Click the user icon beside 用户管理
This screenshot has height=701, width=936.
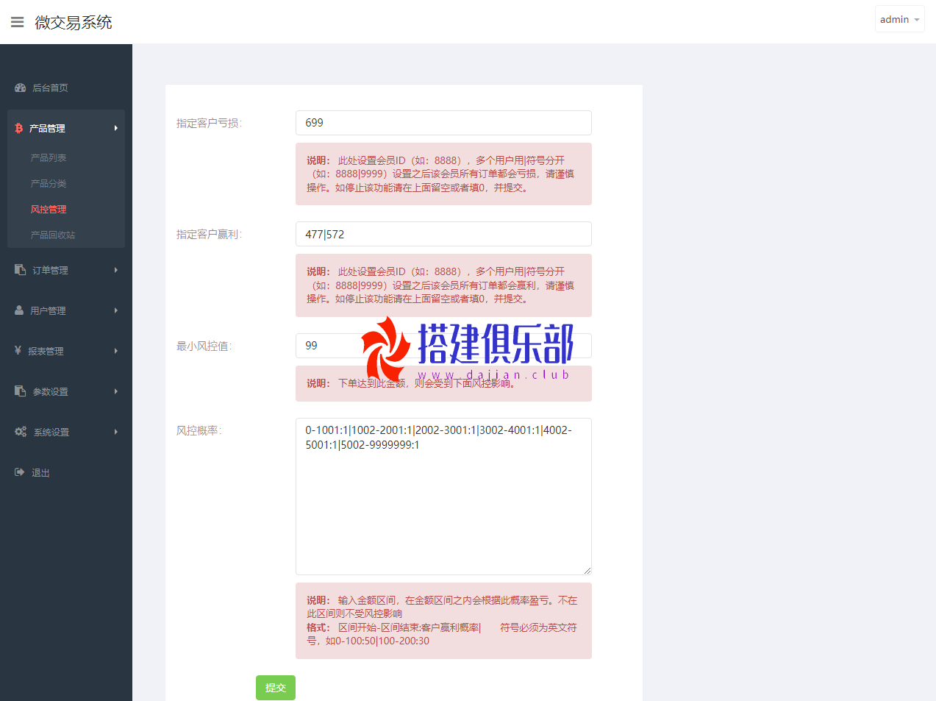pyautogui.click(x=19, y=310)
